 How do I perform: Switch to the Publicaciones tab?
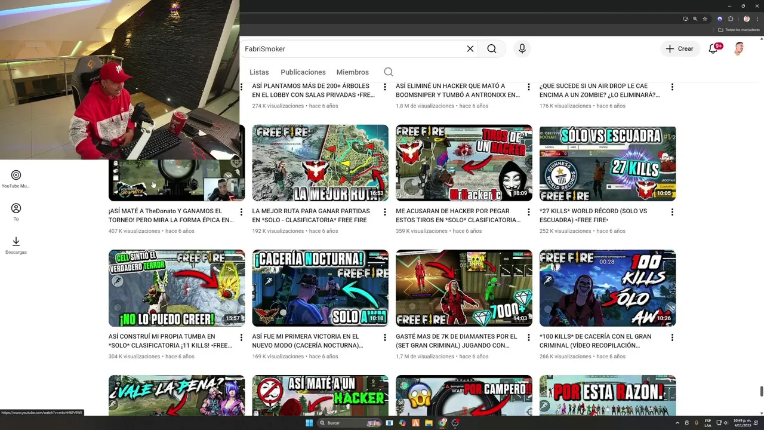coord(303,72)
